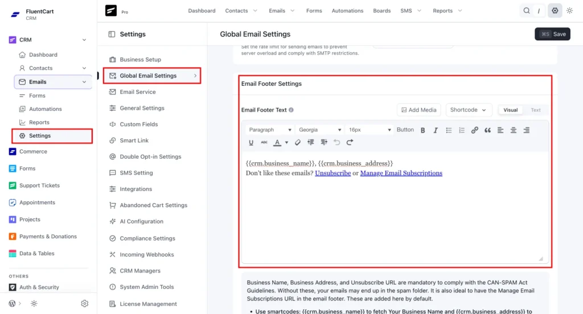Open the top bar settings gear
This screenshot has height=314, width=583.
(555, 11)
